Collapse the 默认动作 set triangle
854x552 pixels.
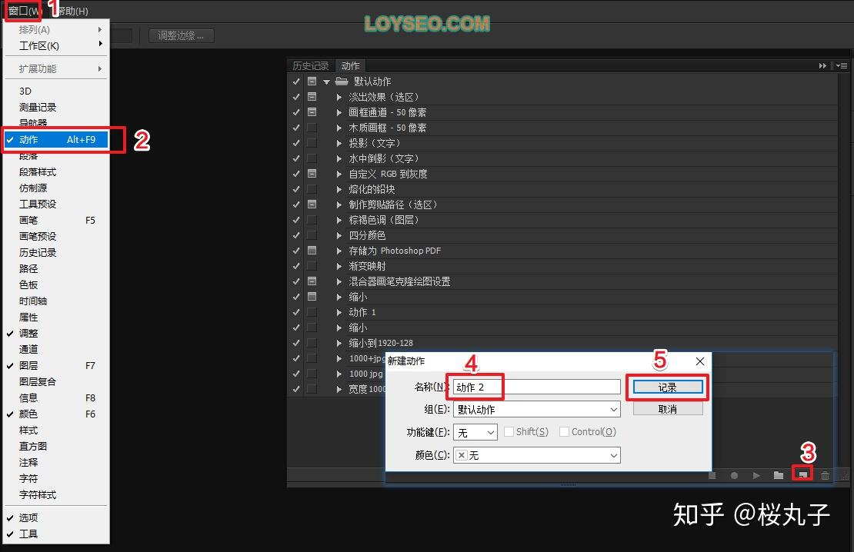pyautogui.click(x=327, y=81)
